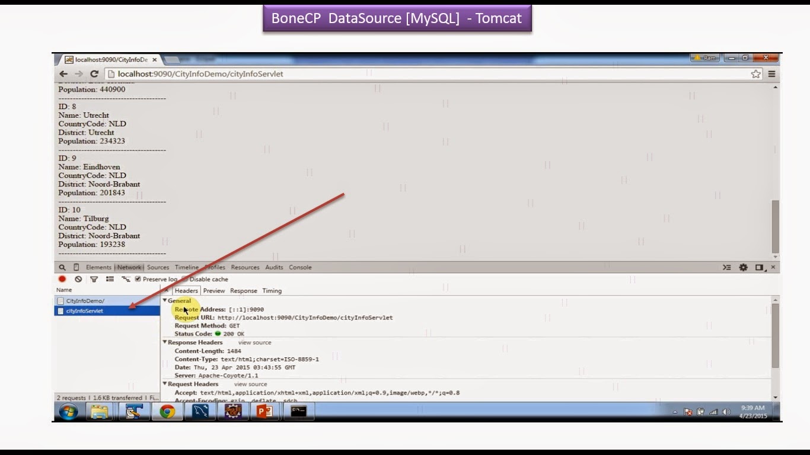Click the headers pane scrollbar thumb
The width and height of the screenshot is (810, 455).
[775, 335]
